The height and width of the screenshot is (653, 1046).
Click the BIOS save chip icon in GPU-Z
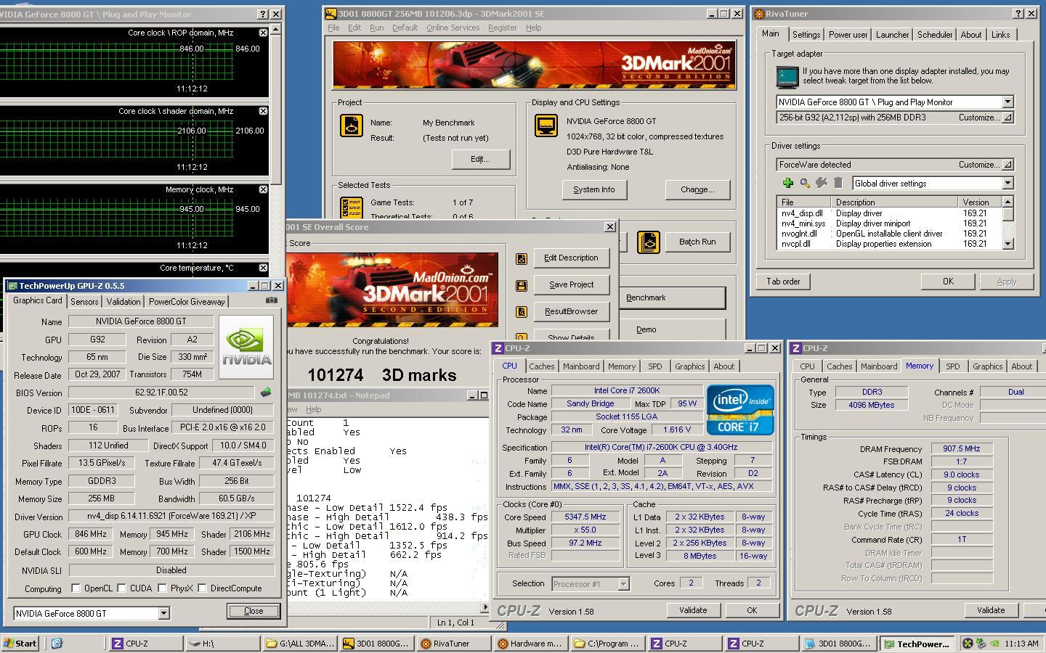[266, 393]
